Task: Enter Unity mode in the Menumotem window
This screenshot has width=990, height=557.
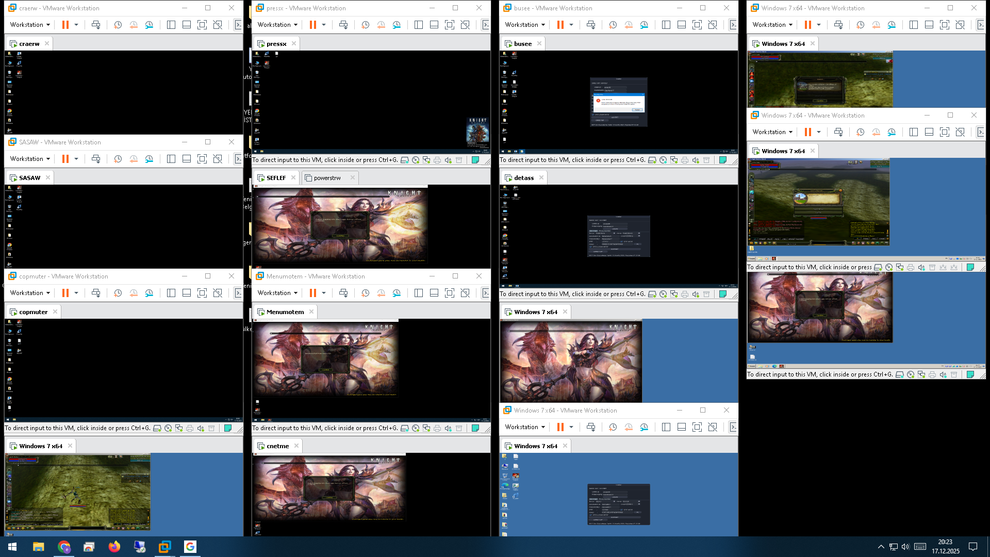Action: [465, 293]
